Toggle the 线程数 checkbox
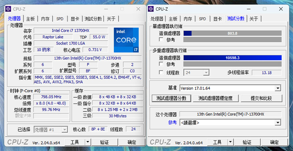293x151 pixels. click(x=161, y=72)
